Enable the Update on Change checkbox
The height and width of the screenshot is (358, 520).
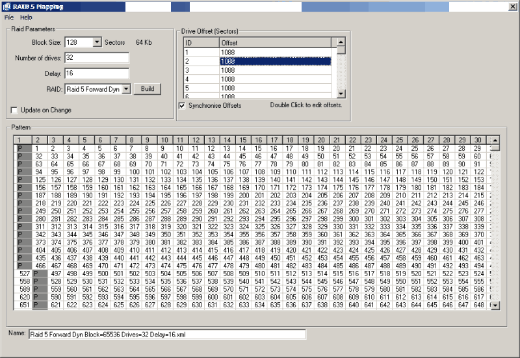(x=15, y=110)
